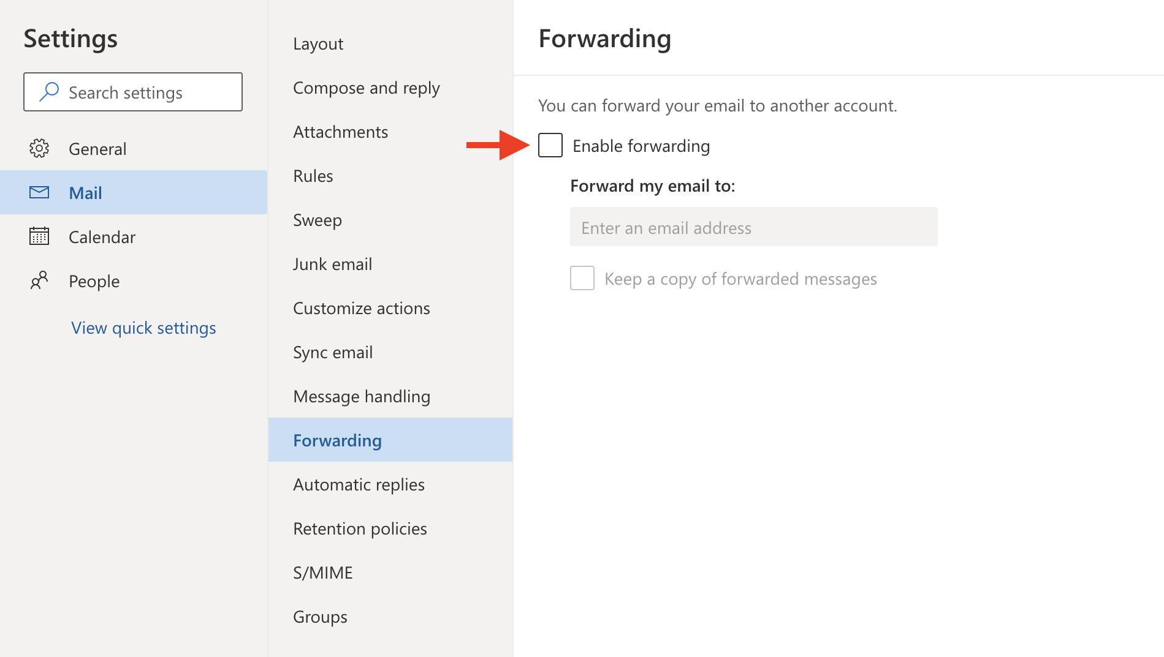Open the General settings category
Image resolution: width=1164 pixels, height=657 pixels.
pyautogui.click(x=134, y=148)
